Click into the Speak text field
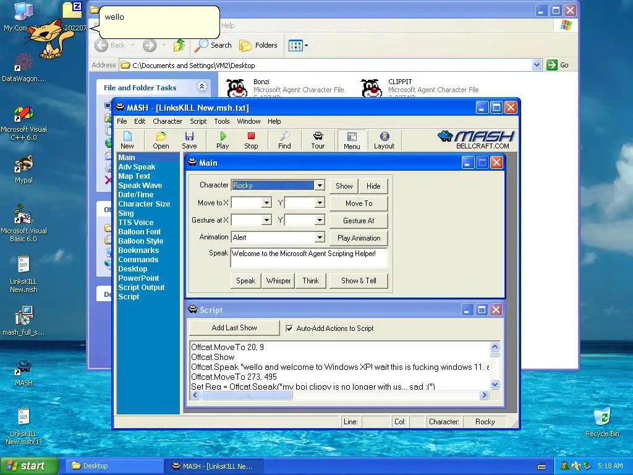Viewport: 633px width, 475px height. 309,258
